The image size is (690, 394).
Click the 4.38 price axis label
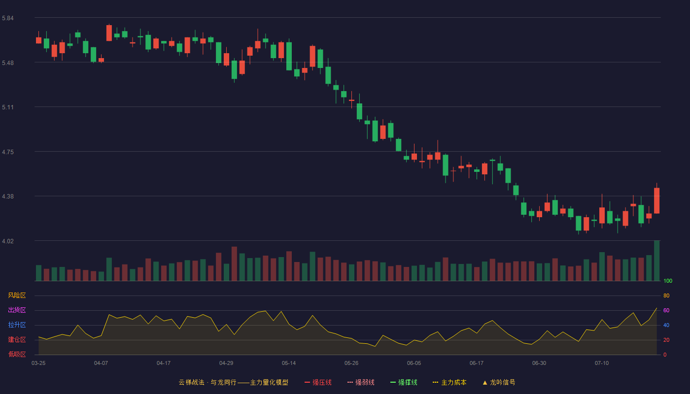[x=8, y=197]
